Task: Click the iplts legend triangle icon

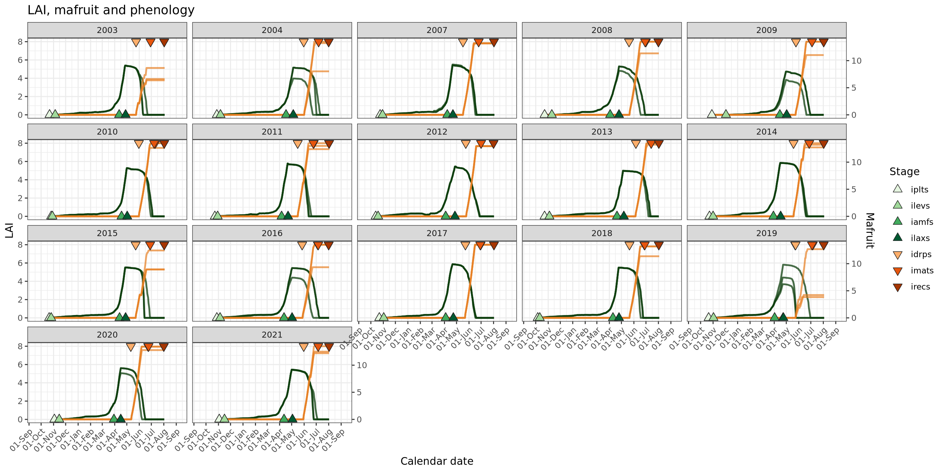Action: pyautogui.click(x=897, y=189)
